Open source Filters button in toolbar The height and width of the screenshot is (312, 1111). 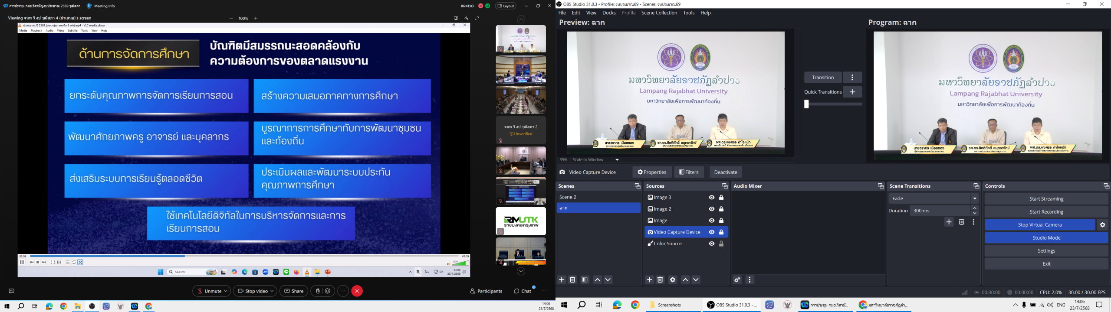pyautogui.click(x=689, y=172)
